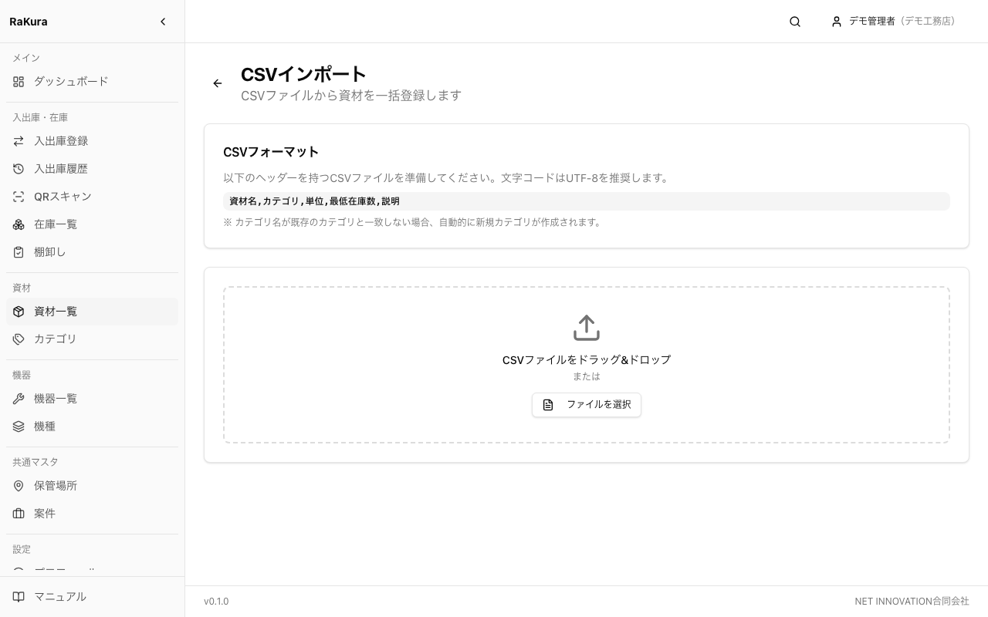Click the 入出庫・在庫 section label

[40, 118]
